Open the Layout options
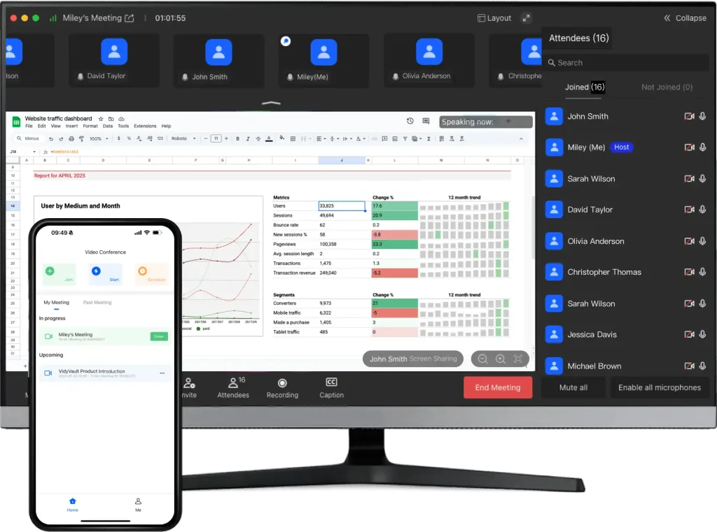The height and width of the screenshot is (532, 717). 494,17
